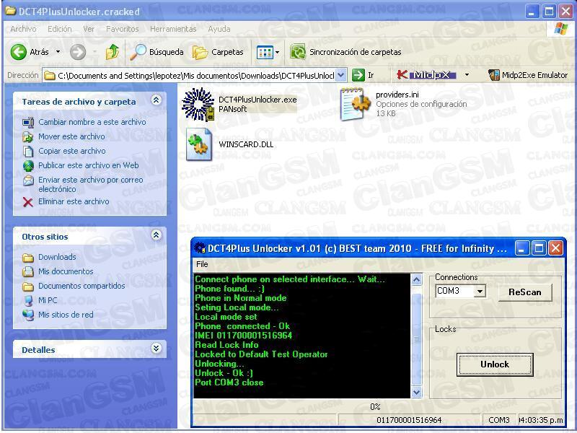Viewport: 577px width, 433px height.
Task: Click the Ir go button
Action: [x=364, y=75]
